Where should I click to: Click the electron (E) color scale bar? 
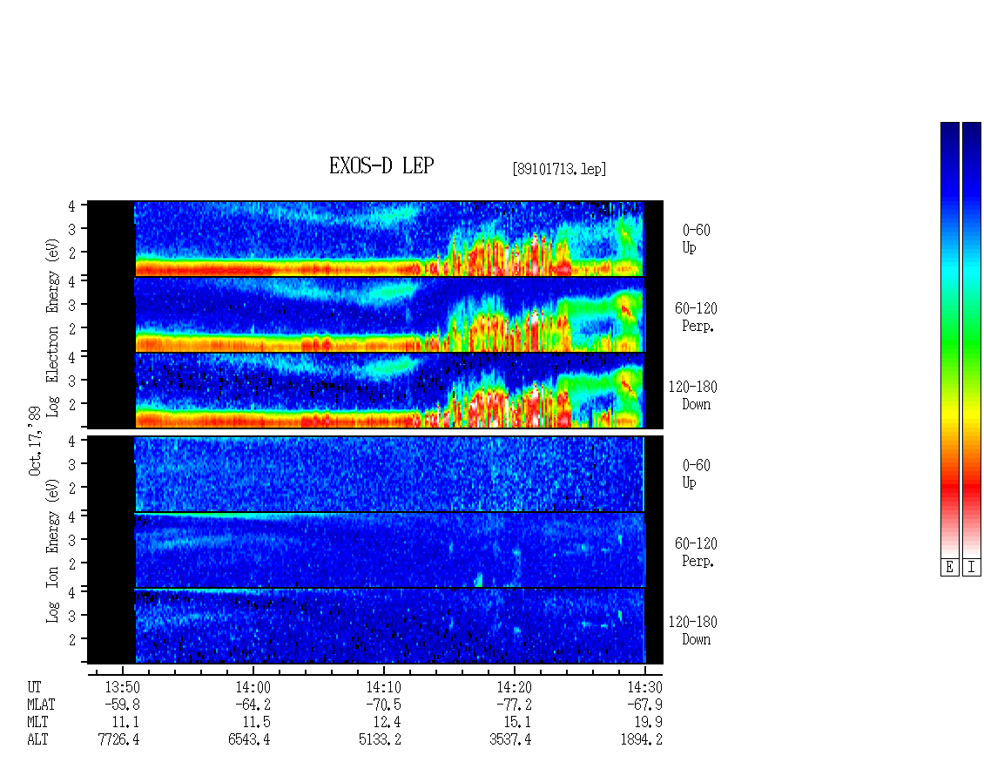click(x=949, y=340)
